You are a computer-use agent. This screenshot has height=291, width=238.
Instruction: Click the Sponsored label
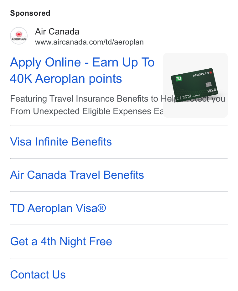pos(30,13)
